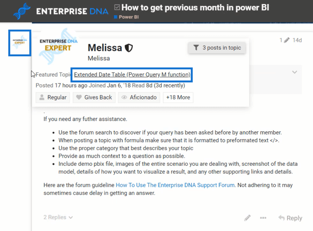Click the post edit pencil icon at bottom
This screenshot has width=313, height=231.
[247, 218]
